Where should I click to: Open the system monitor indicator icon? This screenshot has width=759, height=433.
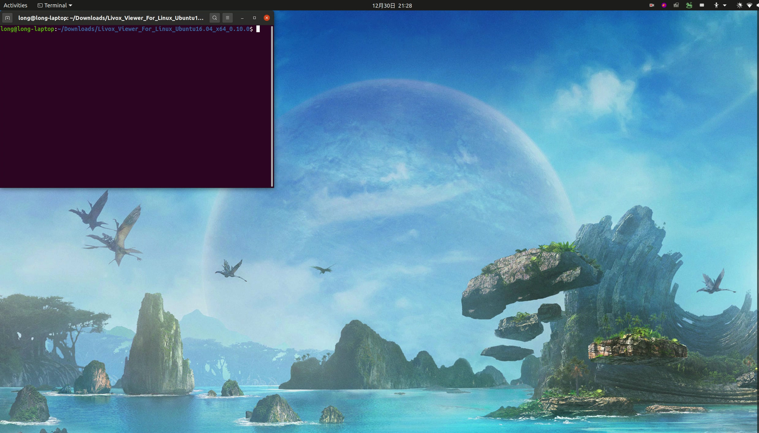pos(676,5)
